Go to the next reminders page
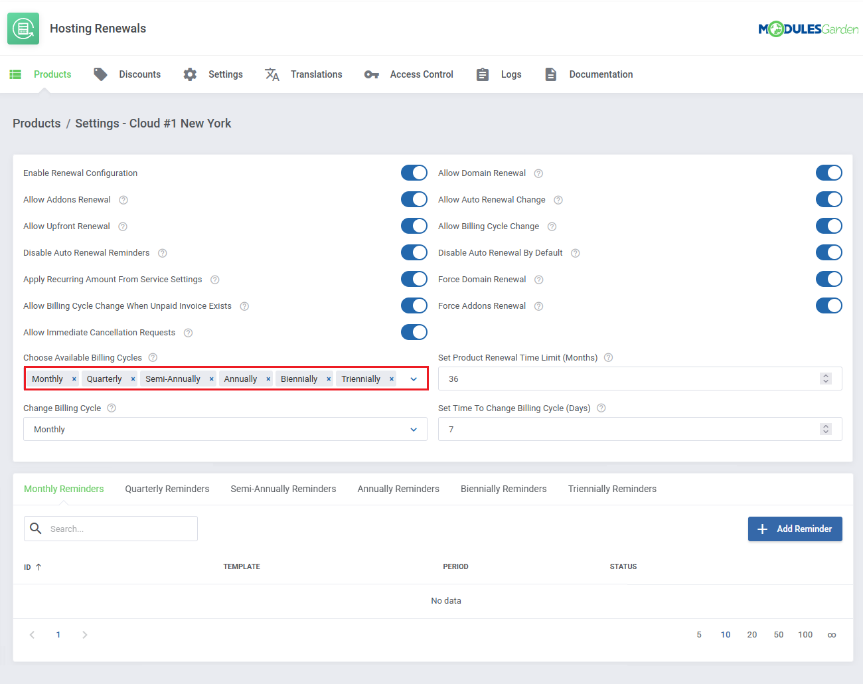Screen dimensions: 863x684 click(x=84, y=635)
